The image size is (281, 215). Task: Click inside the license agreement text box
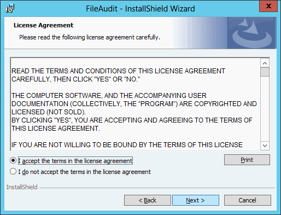[x=136, y=104]
